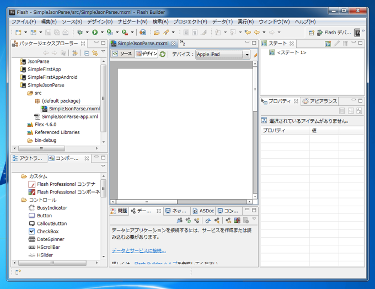Select the JsonParse project
The image size is (375, 289).
tap(38, 61)
